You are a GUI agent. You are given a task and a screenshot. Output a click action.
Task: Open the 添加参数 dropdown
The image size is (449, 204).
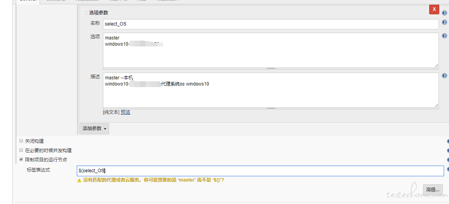pos(94,129)
